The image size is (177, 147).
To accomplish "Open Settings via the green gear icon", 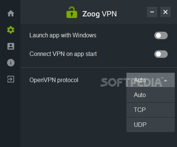I will 11,30.
